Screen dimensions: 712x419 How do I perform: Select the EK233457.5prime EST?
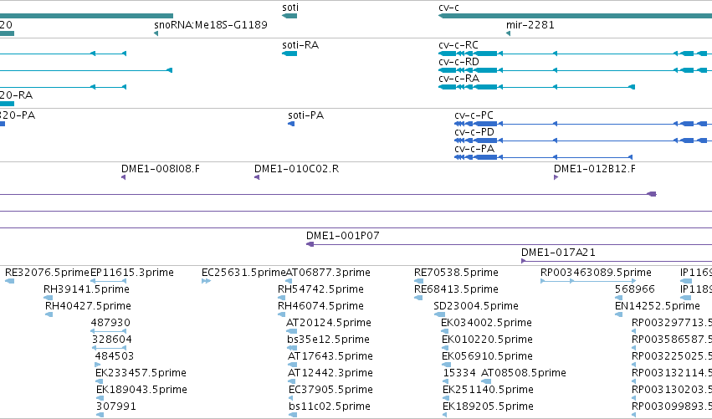(x=99, y=381)
